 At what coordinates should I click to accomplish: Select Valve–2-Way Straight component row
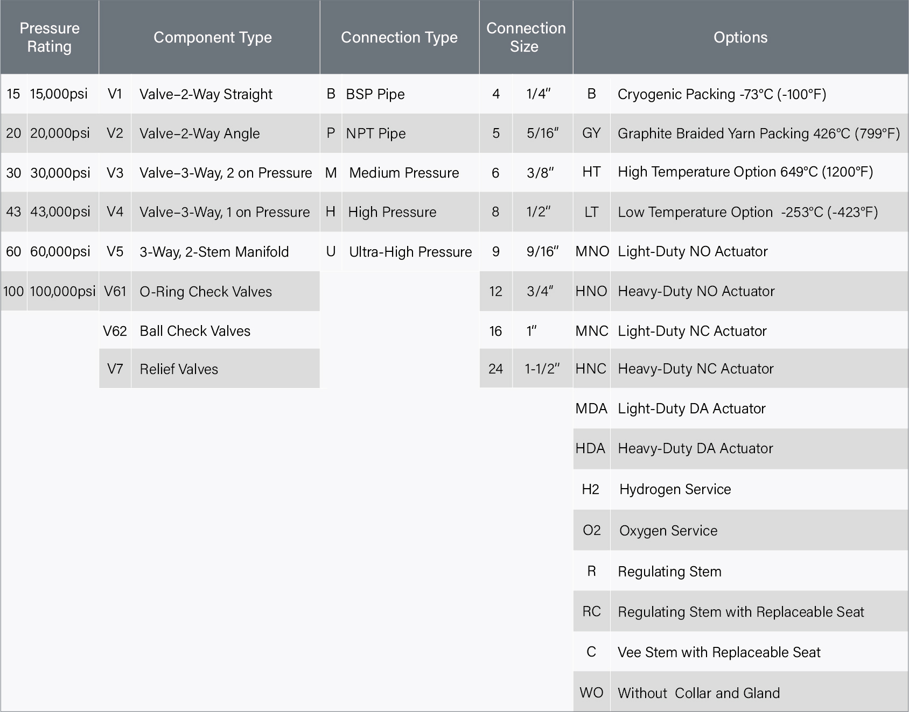coord(206,94)
